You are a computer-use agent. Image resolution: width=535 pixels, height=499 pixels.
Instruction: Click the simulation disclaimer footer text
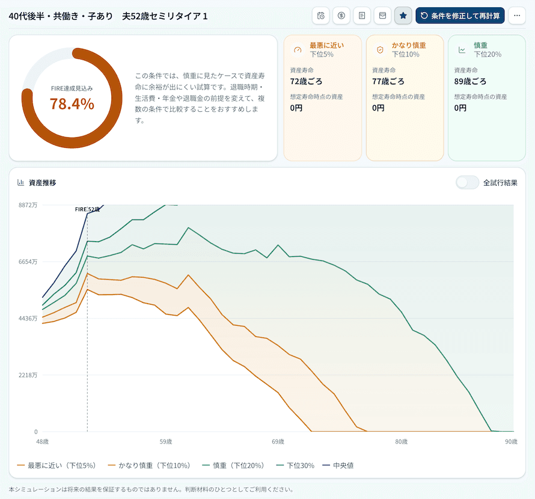click(x=152, y=489)
